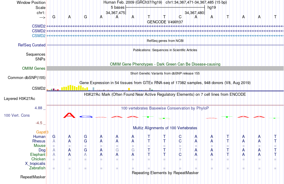The image size is (284, 184).
Task: Open the RefSeq genes from NCBI title
Action: (165, 41)
